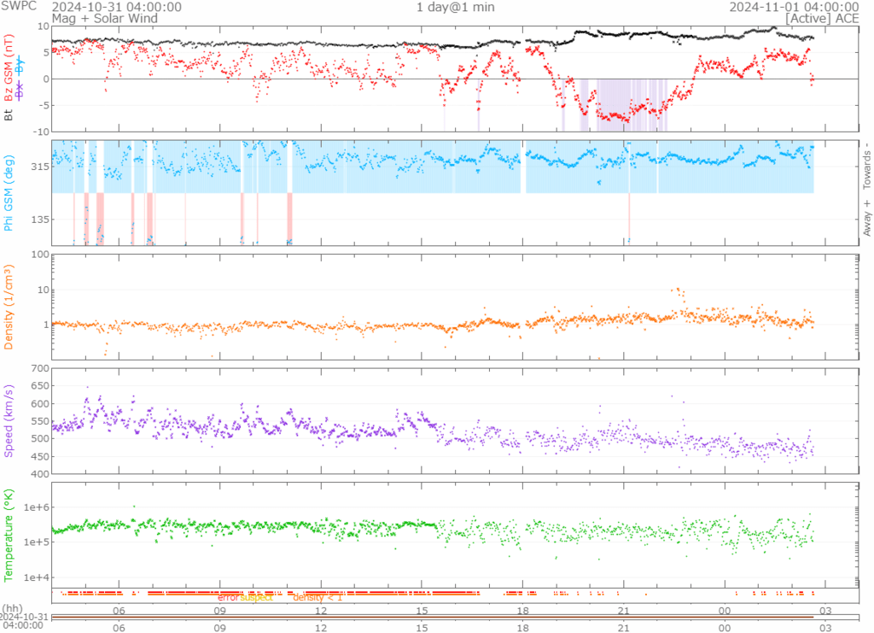Click the orange 'density < 1' legend
This screenshot has height=633, width=874.
point(318,597)
